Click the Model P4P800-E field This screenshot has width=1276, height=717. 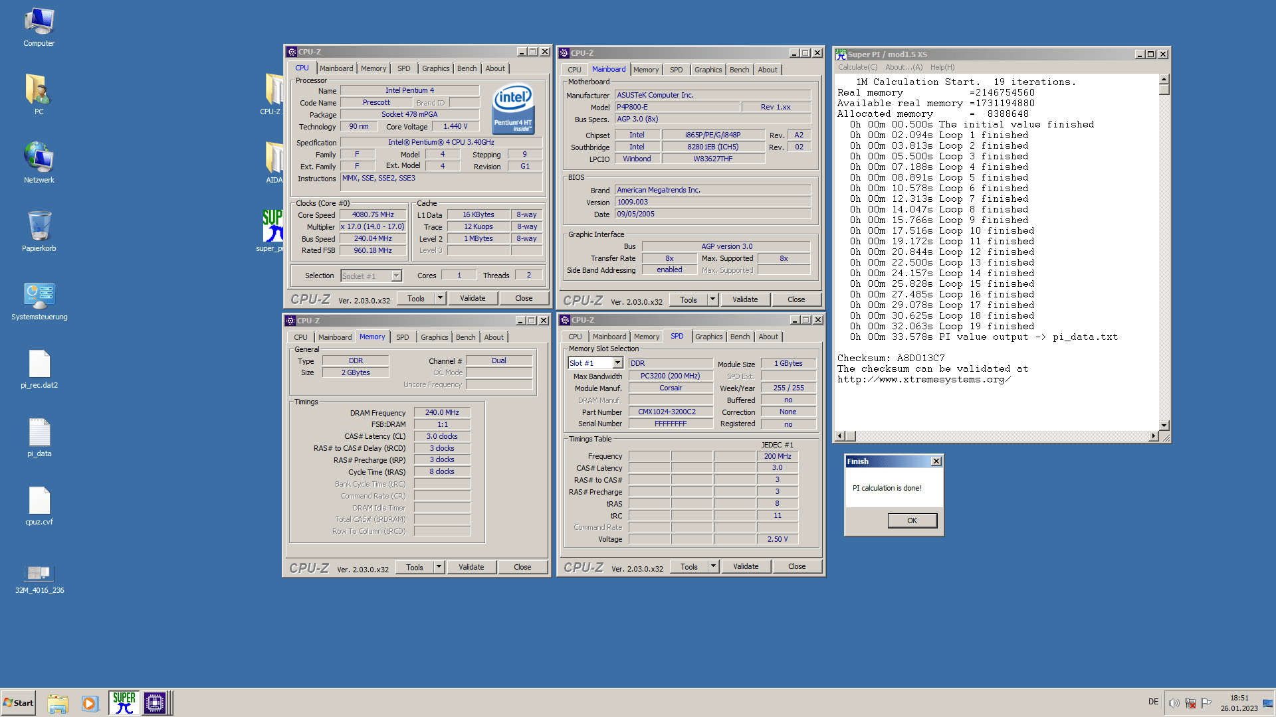coord(677,108)
